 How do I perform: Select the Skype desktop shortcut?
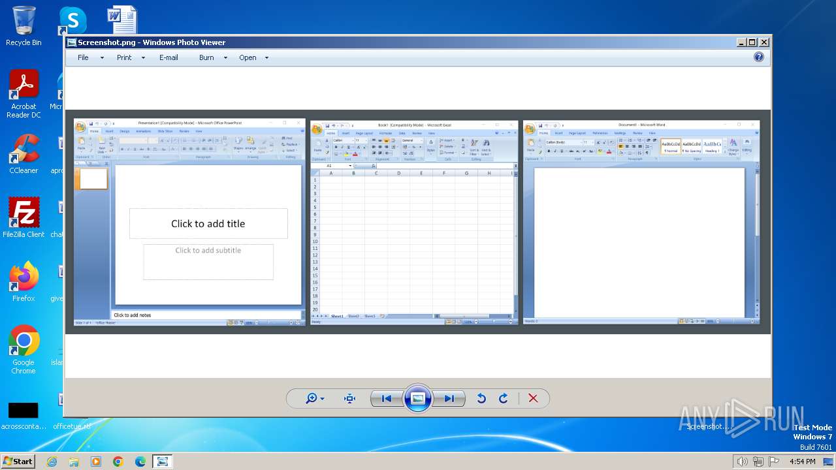[72, 22]
